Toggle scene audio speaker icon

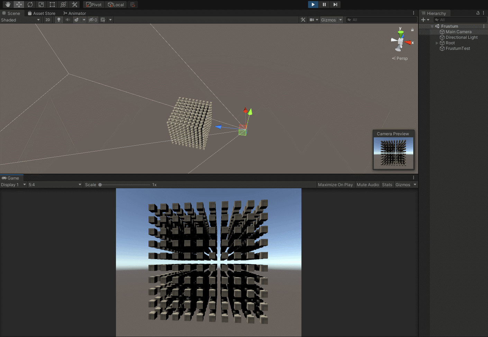pos(68,20)
